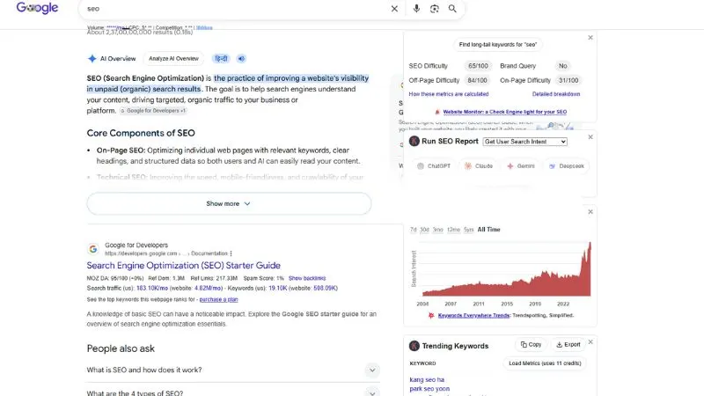
Task: Select 7d trend range
Action: tap(413, 230)
